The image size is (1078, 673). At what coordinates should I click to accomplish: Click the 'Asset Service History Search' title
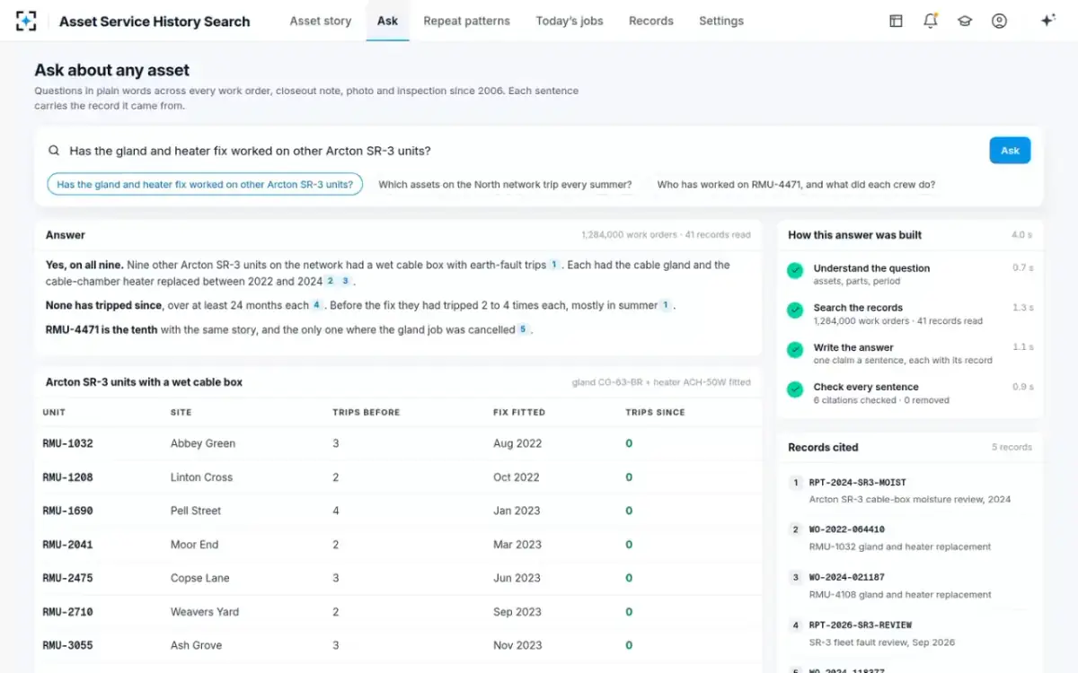pyautogui.click(x=155, y=22)
